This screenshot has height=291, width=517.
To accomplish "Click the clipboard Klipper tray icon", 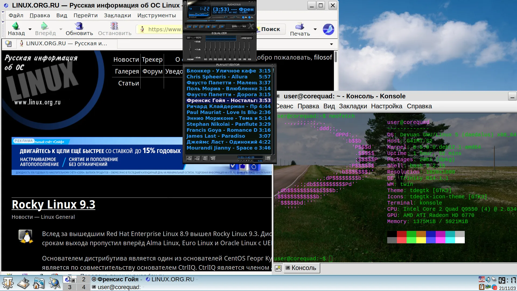I will (482, 287).
